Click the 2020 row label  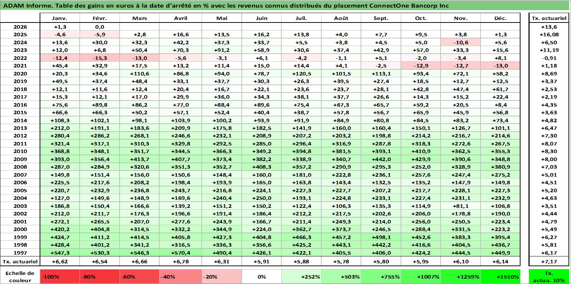click(x=20, y=74)
